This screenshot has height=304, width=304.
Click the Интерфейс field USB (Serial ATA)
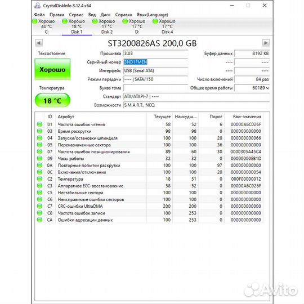click(155, 70)
